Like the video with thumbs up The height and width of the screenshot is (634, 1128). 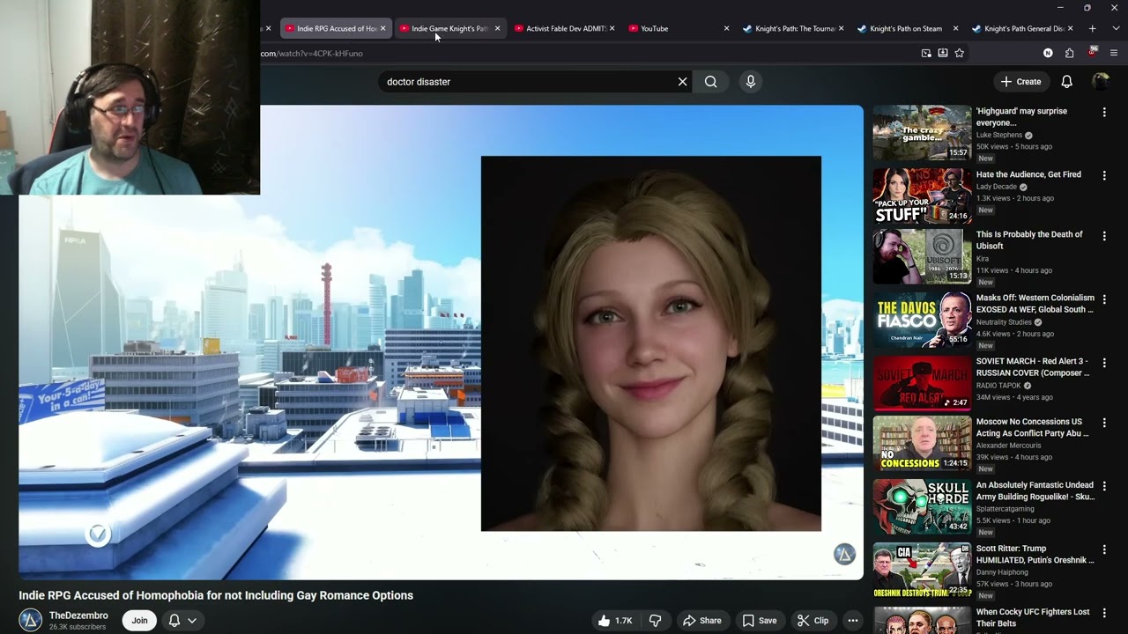coord(615,621)
